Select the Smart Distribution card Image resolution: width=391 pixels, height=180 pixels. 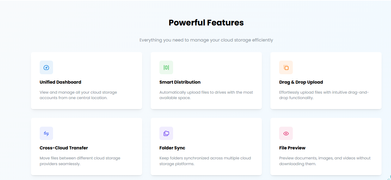coord(206,80)
